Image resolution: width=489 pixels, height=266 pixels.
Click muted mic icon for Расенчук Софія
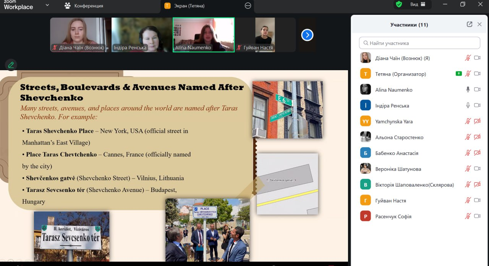point(468,216)
